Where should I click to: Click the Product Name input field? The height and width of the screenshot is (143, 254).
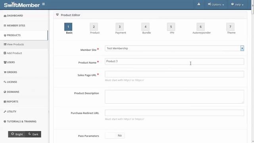point(174,61)
